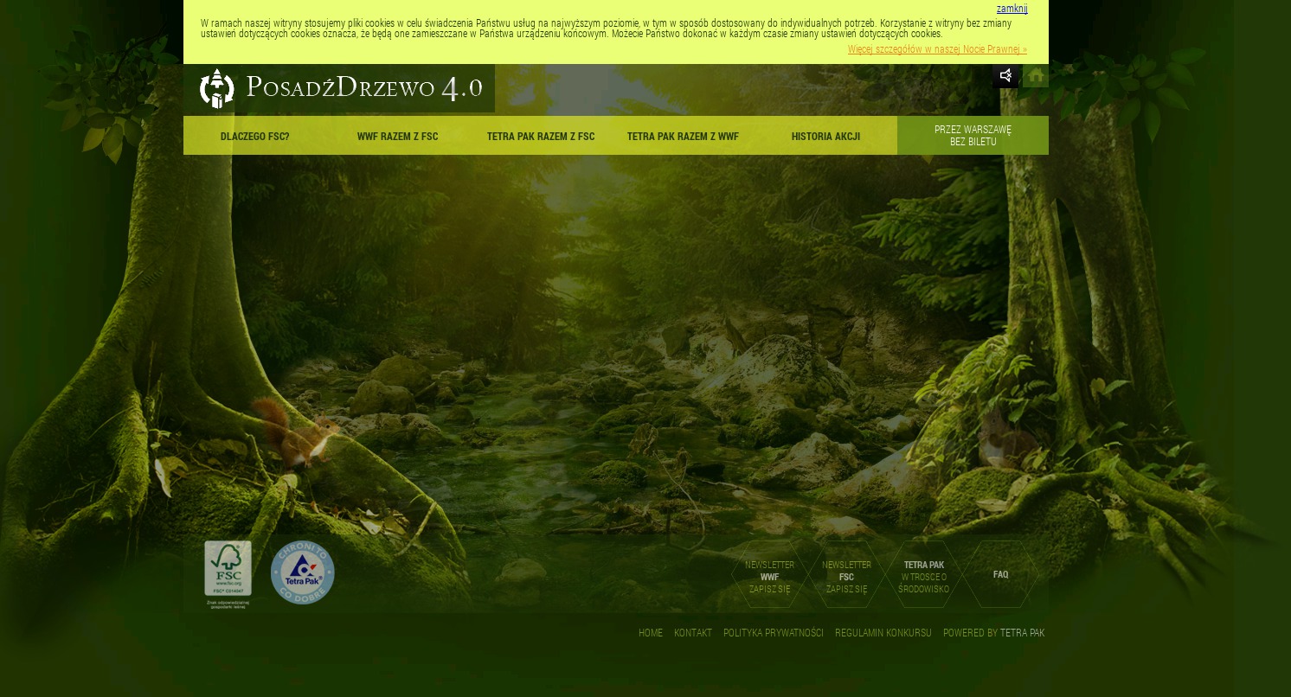Open the Newsletter FSC hexagon
This screenshot has height=697, width=1291.
click(x=846, y=576)
